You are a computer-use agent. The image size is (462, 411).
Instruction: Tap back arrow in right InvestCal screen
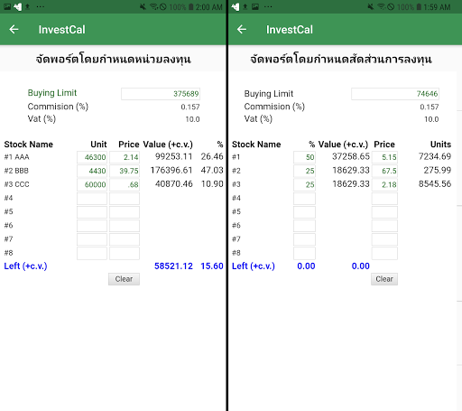click(x=242, y=30)
